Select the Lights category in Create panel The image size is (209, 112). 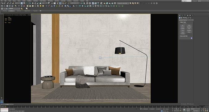coord(183,18)
